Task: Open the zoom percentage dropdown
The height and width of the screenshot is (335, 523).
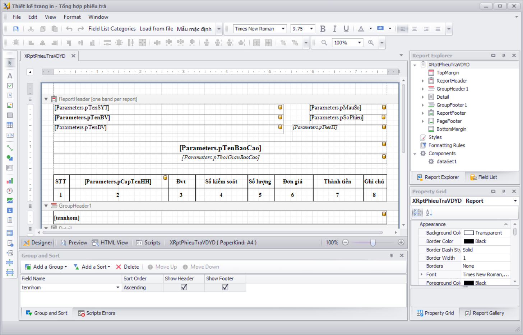Action: tap(359, 42)
